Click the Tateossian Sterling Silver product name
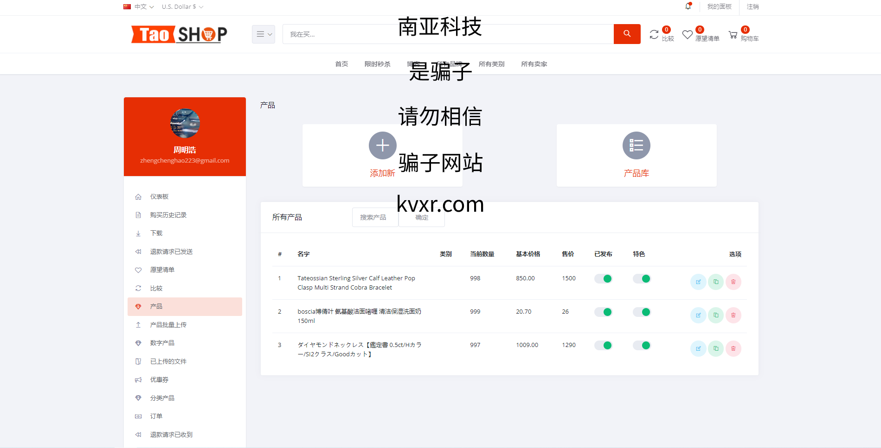Image resolution: width=881 pixels, height=448 pixels. click(356, 283)
